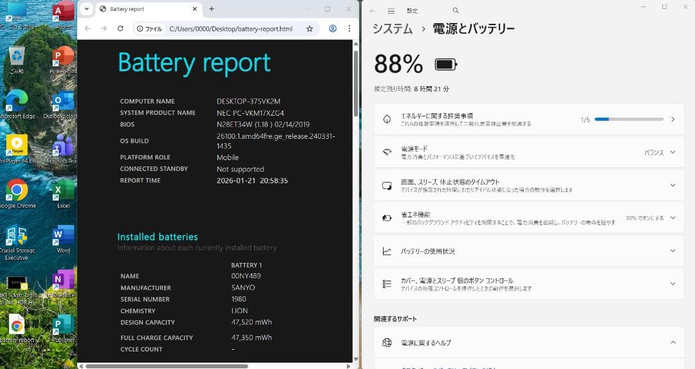695x369 pixels.
Task: Bookmark this page with the star icon
Action: tap(310, 29)
